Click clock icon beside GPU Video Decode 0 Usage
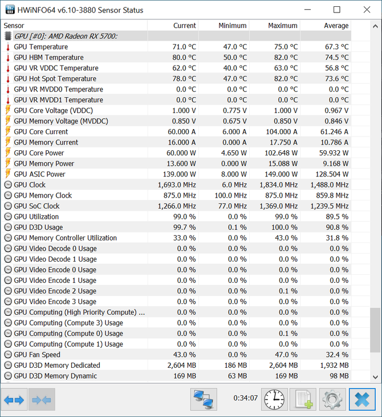This screenshot has height=417, width=382. pos(8,248)
